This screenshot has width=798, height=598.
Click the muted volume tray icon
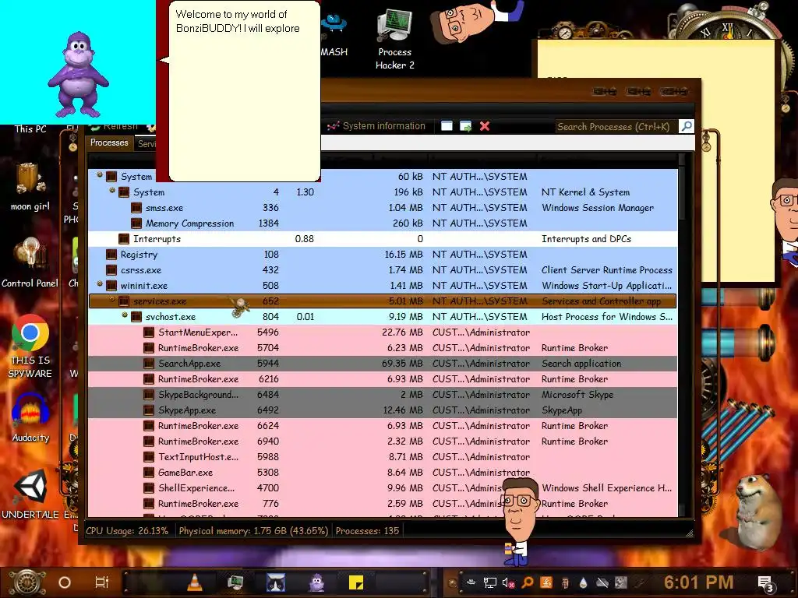click(x=508, y=582)
